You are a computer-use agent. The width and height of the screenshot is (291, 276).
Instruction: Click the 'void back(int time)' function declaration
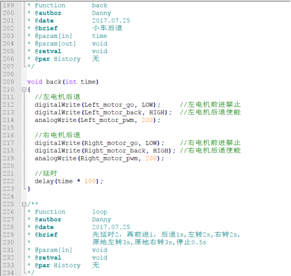pyautogui.click(x=63, y=81)
